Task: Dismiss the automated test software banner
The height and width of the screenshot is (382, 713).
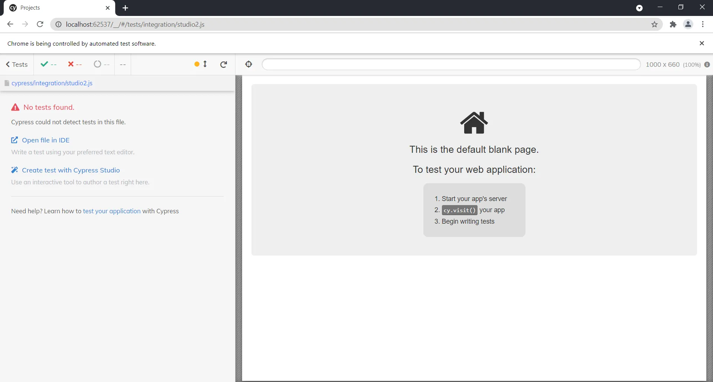Action: pyautogui.click(x=701, y=43)
